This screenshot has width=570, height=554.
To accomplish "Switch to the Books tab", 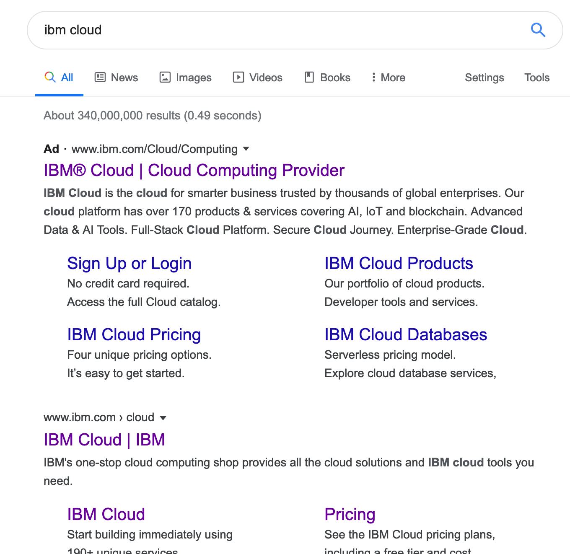I will [x=328, y=78].
